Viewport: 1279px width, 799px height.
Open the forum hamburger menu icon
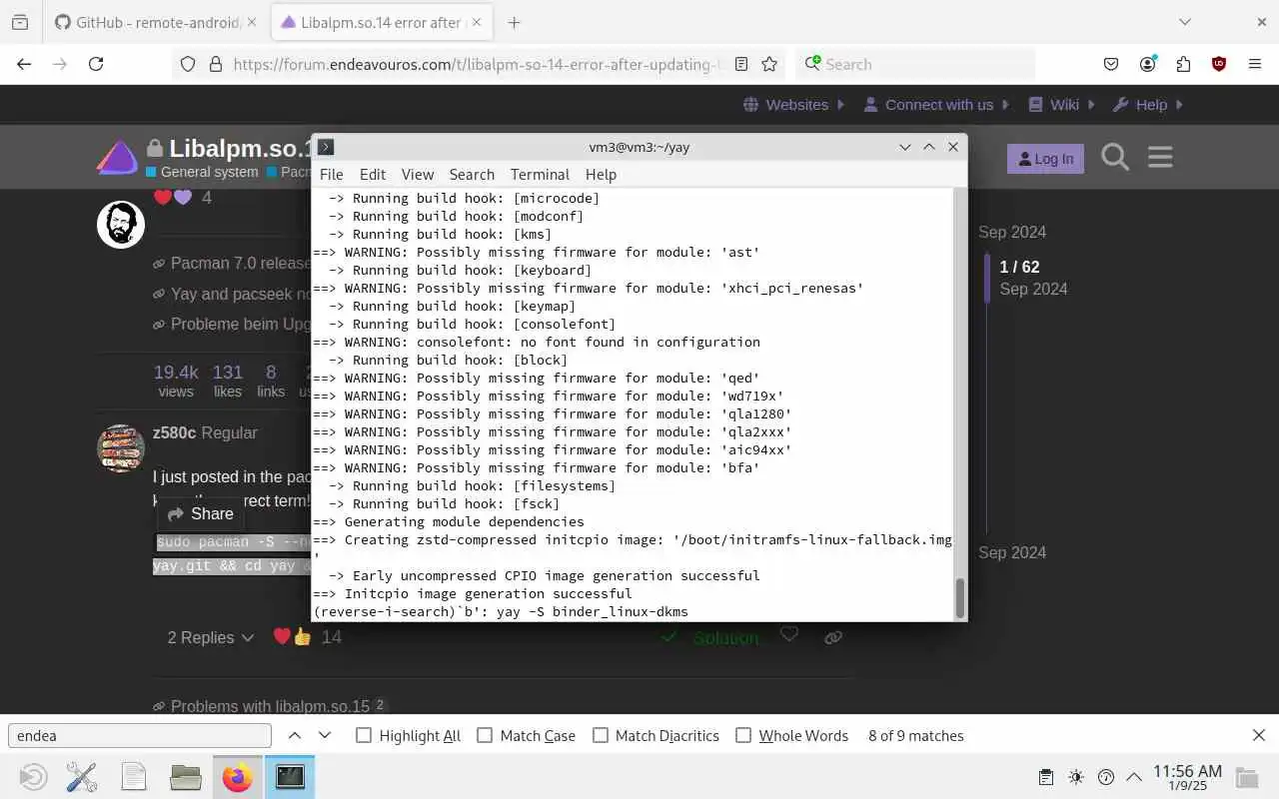point(1160,158)
